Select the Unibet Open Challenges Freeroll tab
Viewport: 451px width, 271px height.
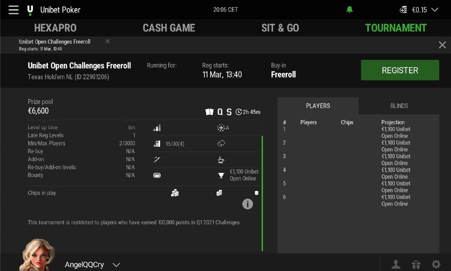click(55, 45)
